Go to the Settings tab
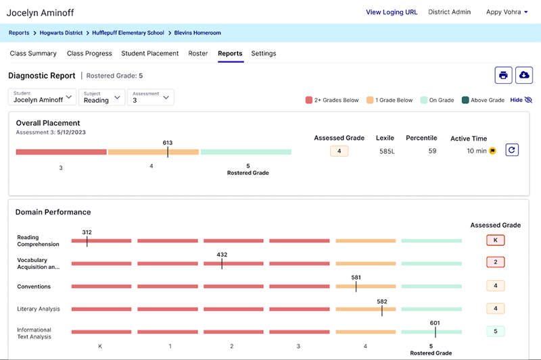The width and height of the screenshot is (541, 360). click(264, 53)
